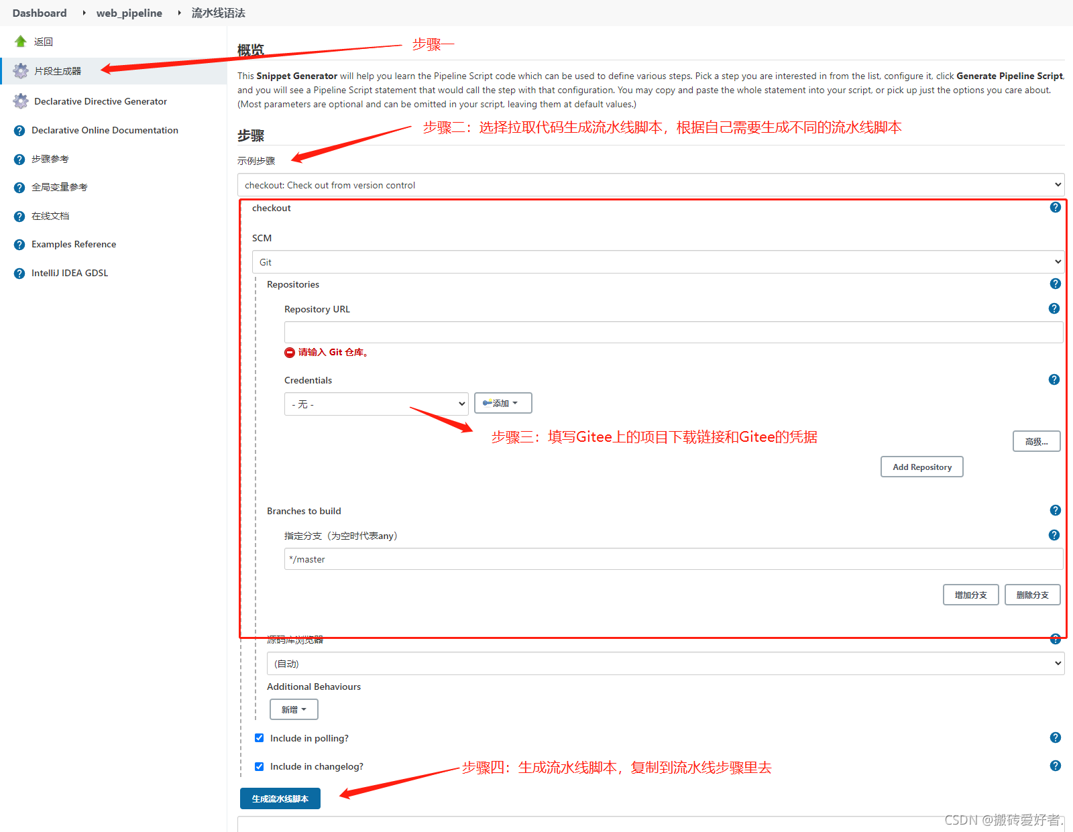Open help for Include in changelog
1073x832 pixels.
1056,766
